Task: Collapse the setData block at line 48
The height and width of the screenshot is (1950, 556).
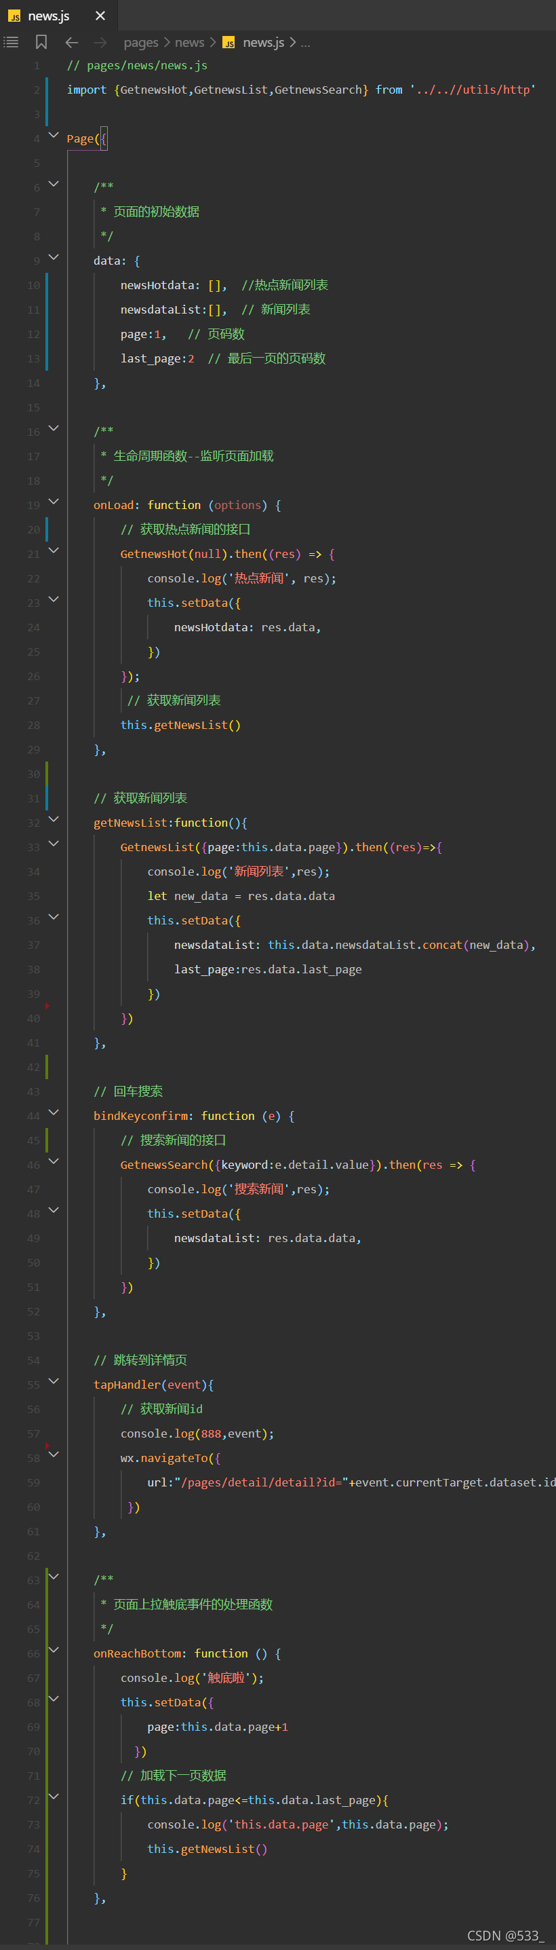Action: point(54,1210)
